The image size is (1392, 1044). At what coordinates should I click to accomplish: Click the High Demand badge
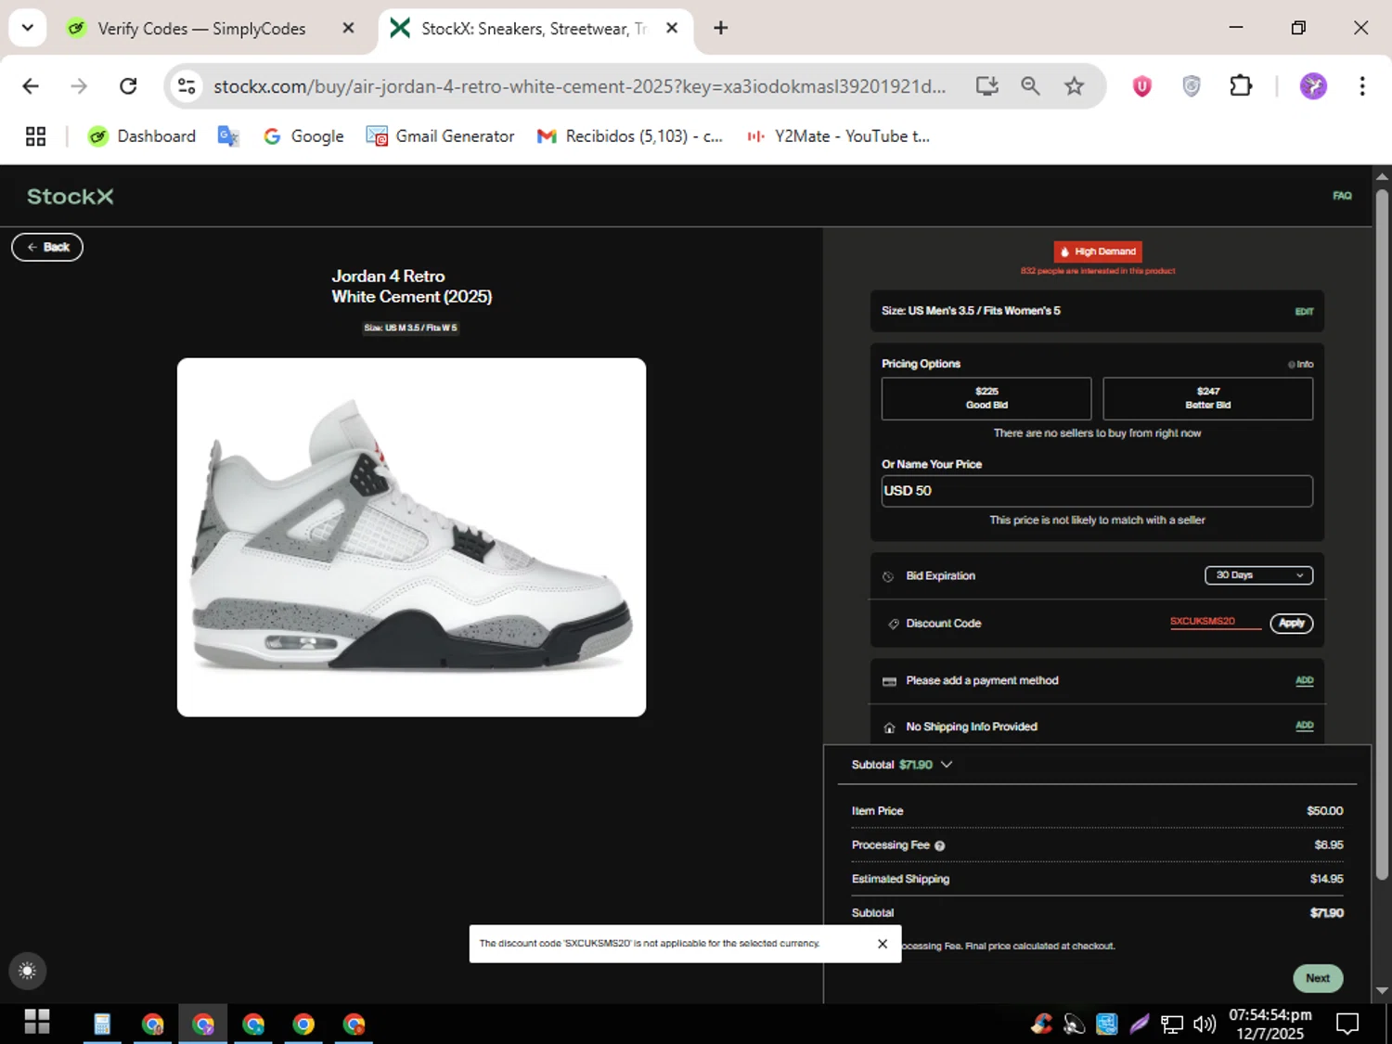click(x=1098, y=251)
